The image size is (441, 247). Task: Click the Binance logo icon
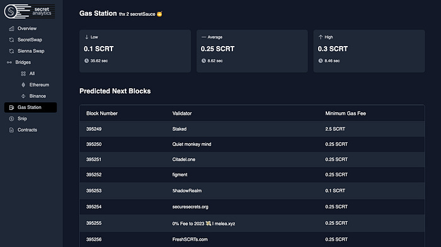click(23, 96)
